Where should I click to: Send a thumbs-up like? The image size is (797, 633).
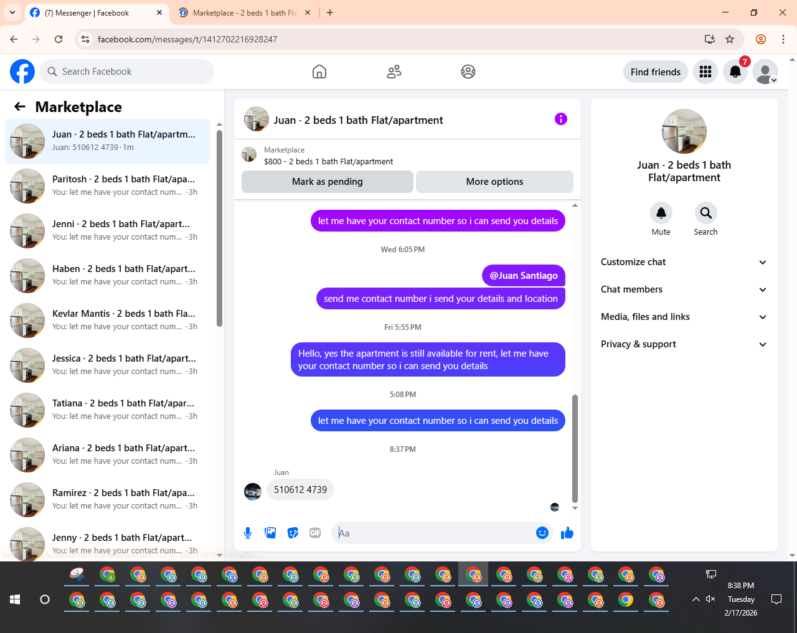[567, 533]
